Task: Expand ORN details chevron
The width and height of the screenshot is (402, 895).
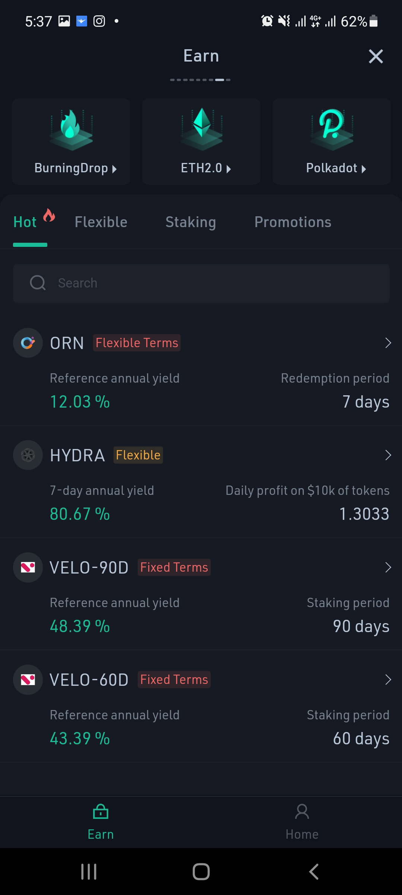Action: [388, 343]
